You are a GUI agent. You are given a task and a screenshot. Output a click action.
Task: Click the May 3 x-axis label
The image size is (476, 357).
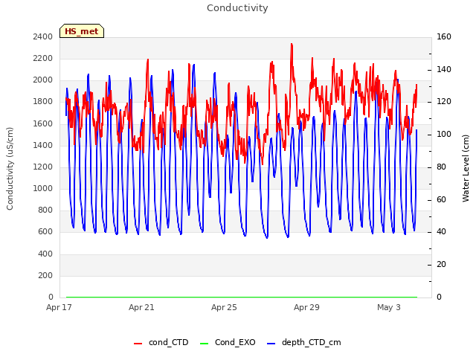coord(389,307)
